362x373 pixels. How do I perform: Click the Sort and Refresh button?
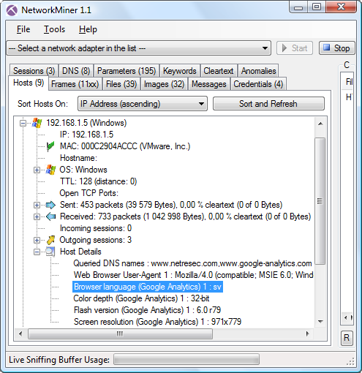coord(268,104)
